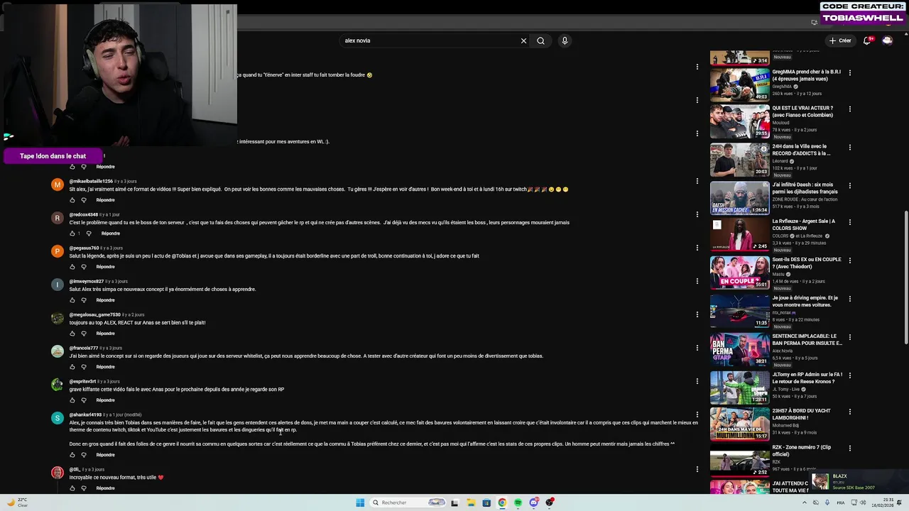Reply to @imweymox827's comment
The height and width of the screenshot is (511, 909).
[x=105, y=300]
